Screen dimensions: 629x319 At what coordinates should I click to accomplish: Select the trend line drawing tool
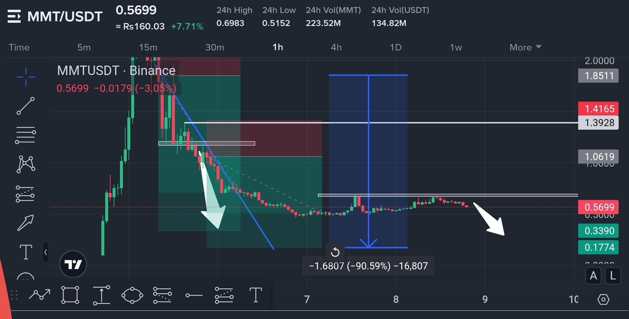[x=26, y=106]
